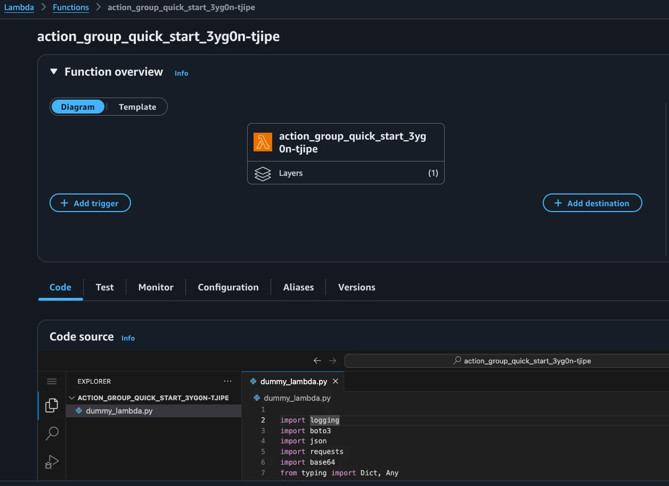Open the Layers row in the diagram
669x486 pixels.
[x=346, y=173]
